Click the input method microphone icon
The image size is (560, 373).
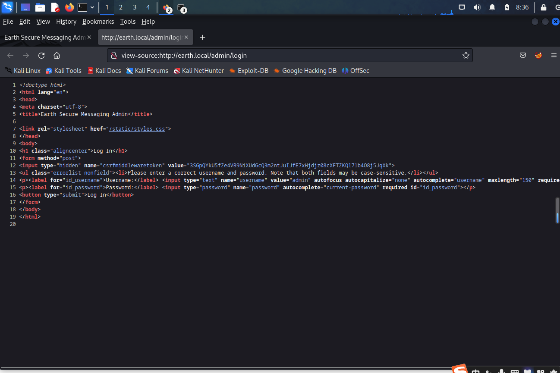click(501, 371)
